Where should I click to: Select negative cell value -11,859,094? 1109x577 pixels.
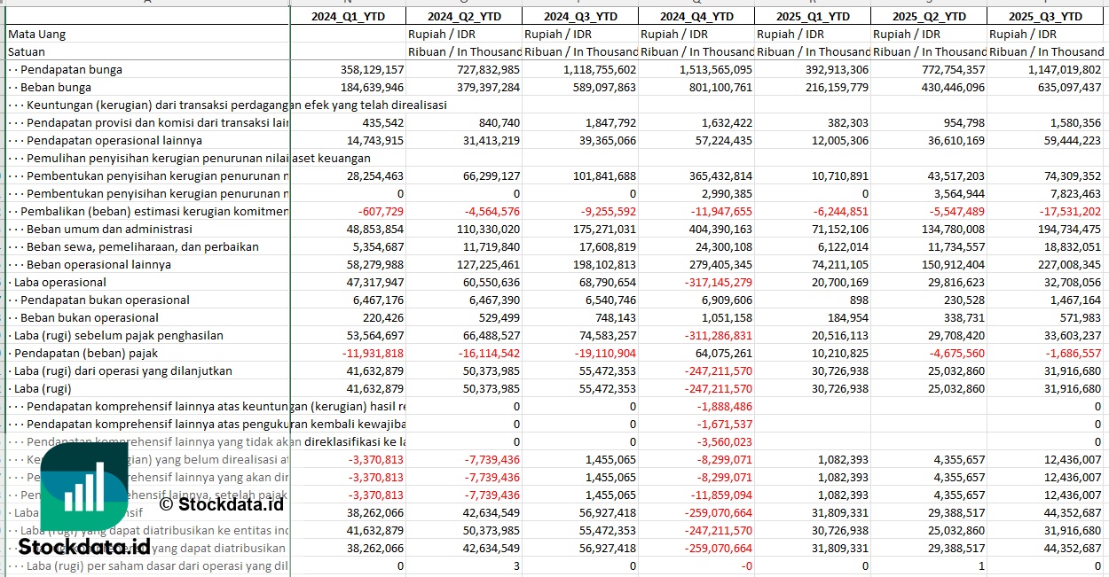[720, 495]
